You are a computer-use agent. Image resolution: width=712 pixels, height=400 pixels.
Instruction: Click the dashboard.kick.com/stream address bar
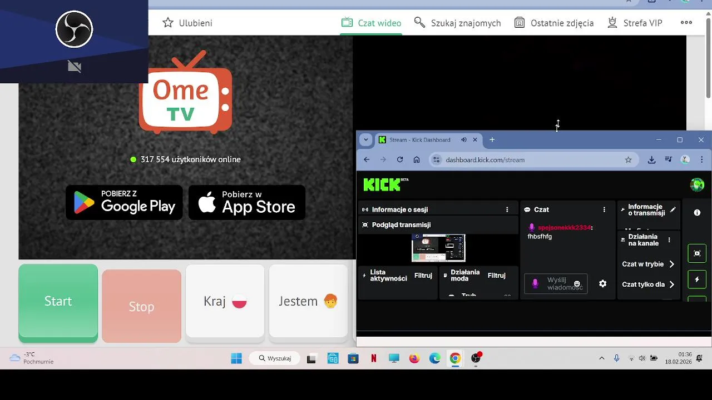(x=533, y=159)
